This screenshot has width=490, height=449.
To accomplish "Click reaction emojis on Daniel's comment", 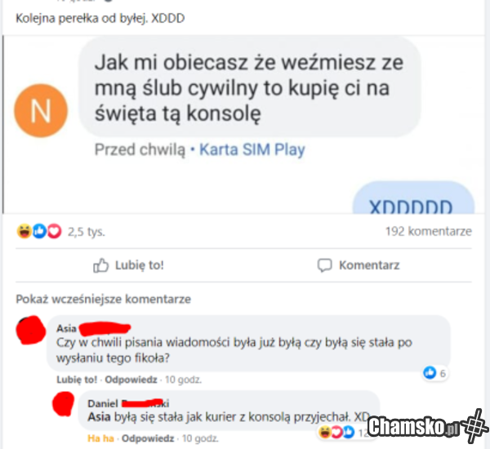I will [336, 432].
